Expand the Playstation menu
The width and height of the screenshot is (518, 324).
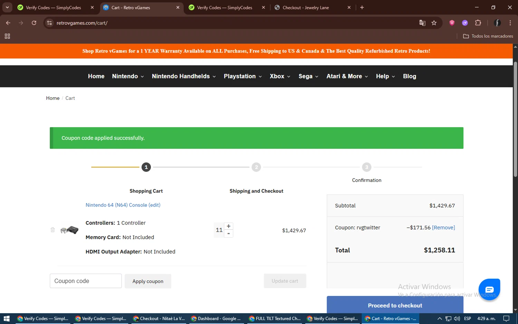[243, 76]
